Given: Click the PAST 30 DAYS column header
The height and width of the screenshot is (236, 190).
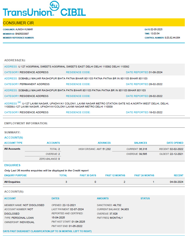Looking at the screenshot, I should 88,175.
